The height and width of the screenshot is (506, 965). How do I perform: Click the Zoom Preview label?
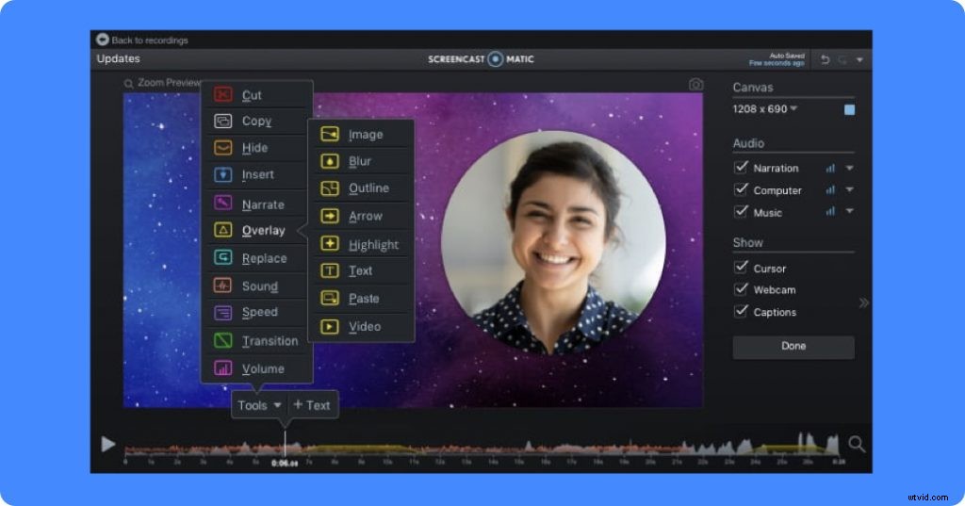coord(169,83)
